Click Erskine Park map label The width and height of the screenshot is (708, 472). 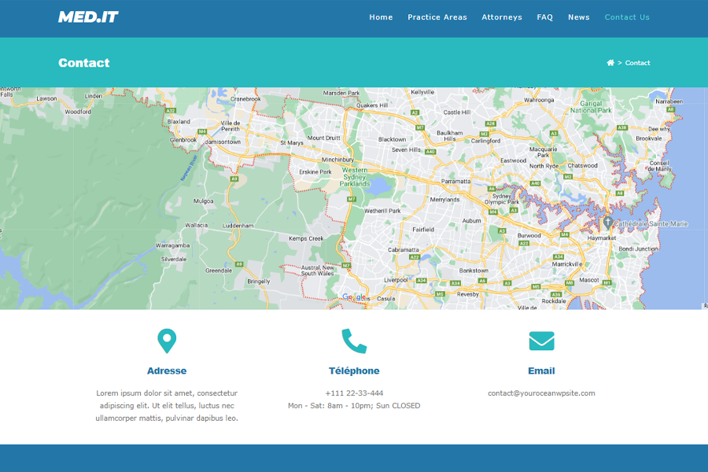(x=315, y=172)
